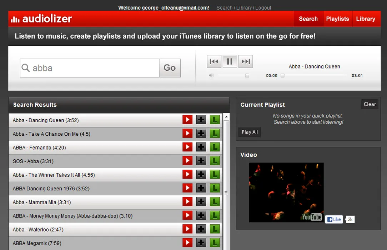The height and width of the screenshot is (250, 387).
Task: Focus the search field containing abba
Action: click(90, 68)
